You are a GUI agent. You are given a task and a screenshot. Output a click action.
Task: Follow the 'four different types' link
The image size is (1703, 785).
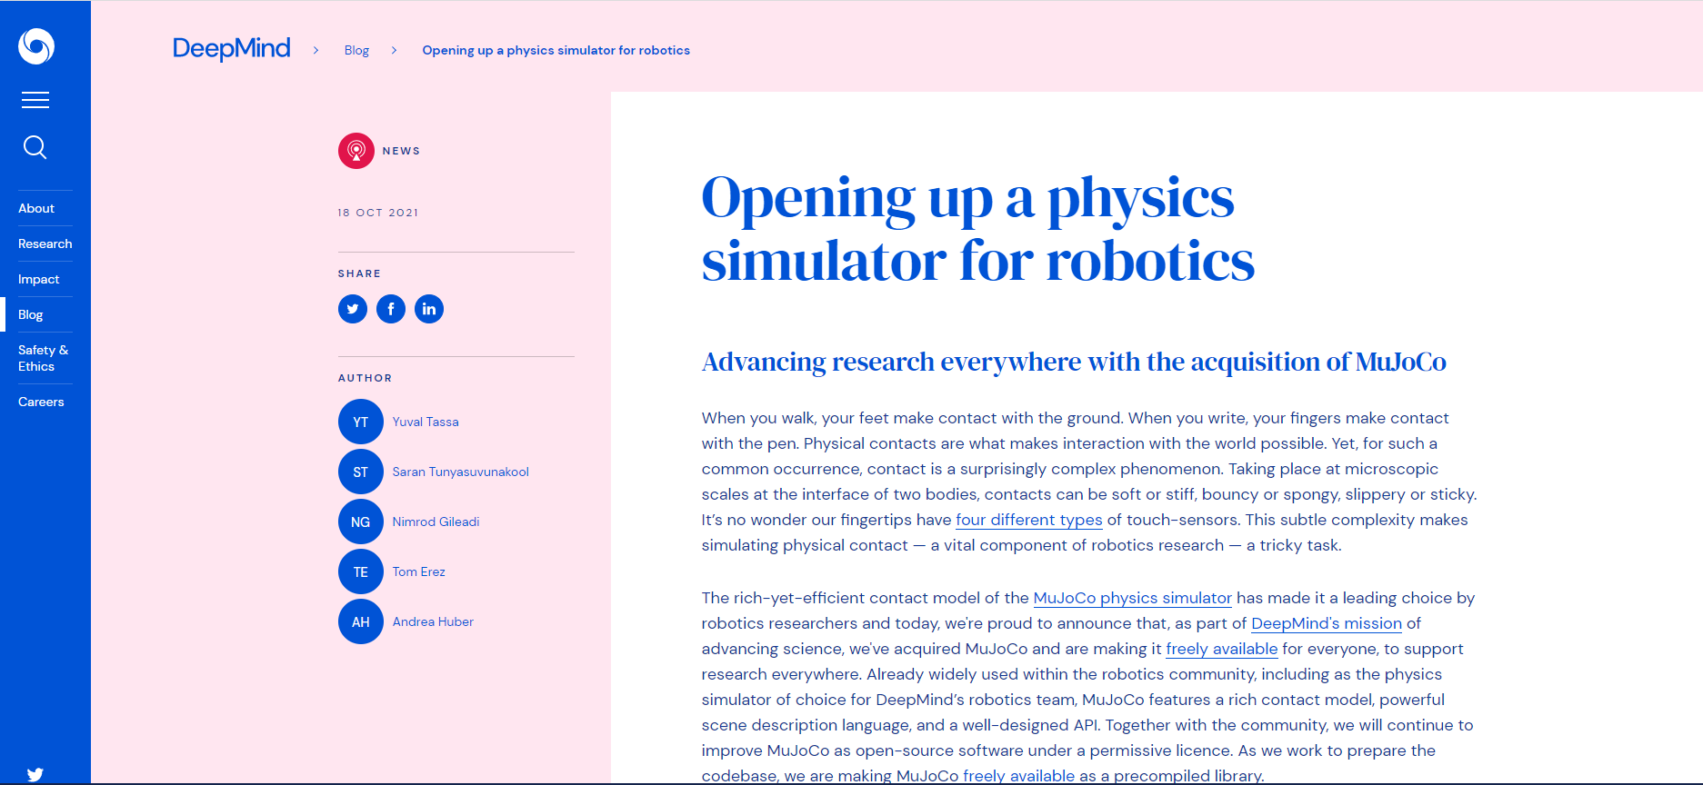point(1029,520)
